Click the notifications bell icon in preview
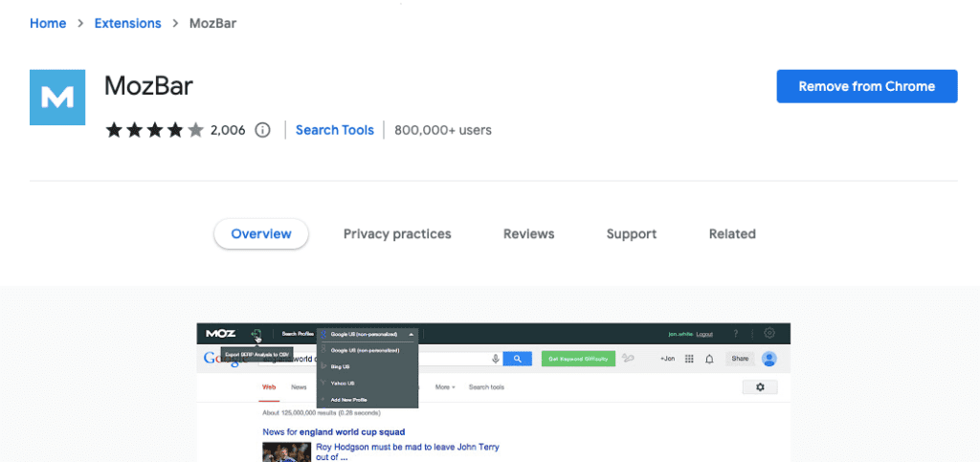Image resolution: width=980 pixels, height=462 pixels. click(x=709, y=359)
